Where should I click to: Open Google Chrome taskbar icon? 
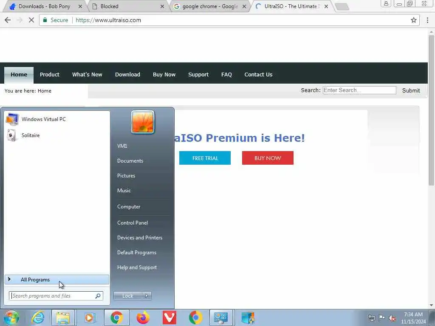pyautogui.click(x=116, y=318)
